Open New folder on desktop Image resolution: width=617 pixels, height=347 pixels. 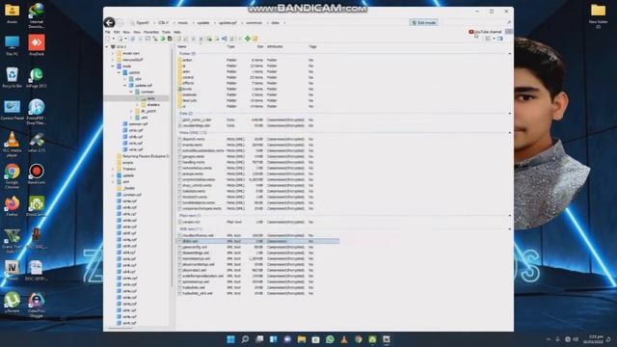tap(598, 15)
